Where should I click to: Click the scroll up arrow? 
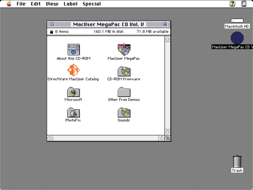[168, 39]
